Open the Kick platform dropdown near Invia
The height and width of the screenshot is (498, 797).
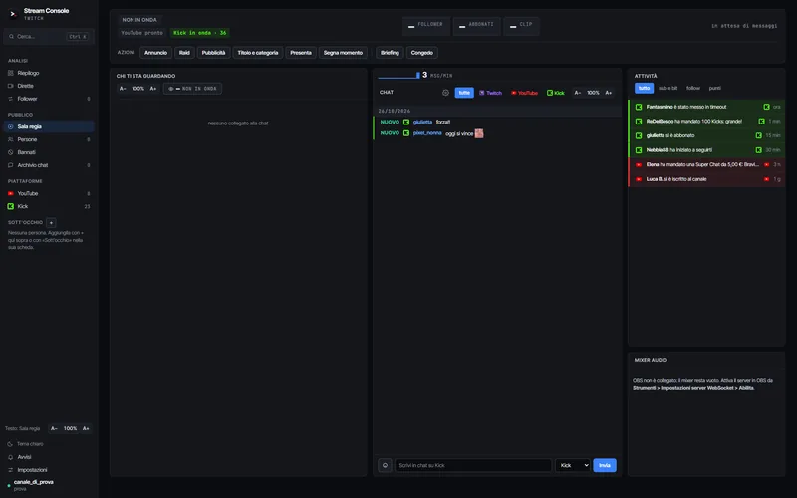(x=572, y=465)
